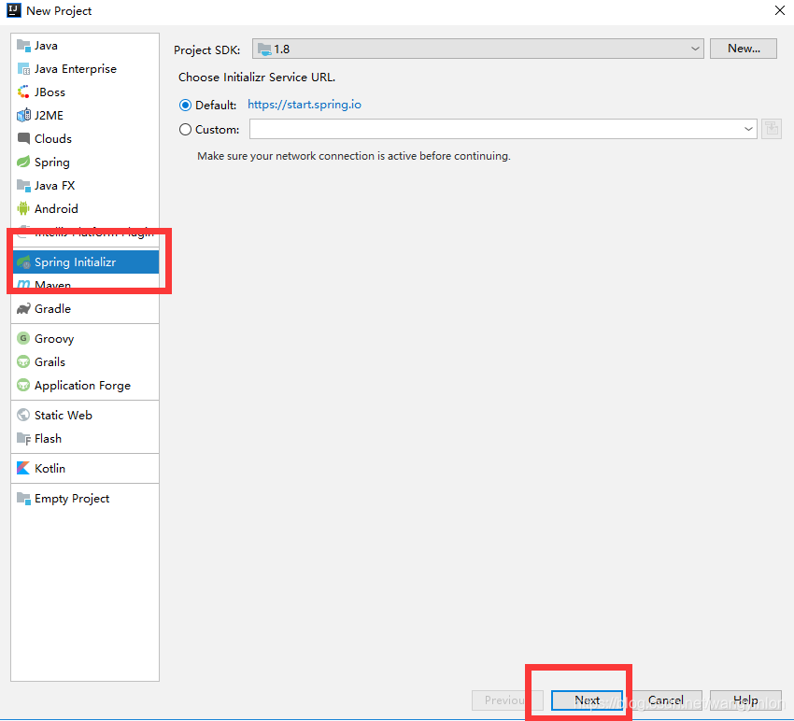Click the New... SDK button
The width and height of the screenshot is (794, 721).
(x=743, y=49)
